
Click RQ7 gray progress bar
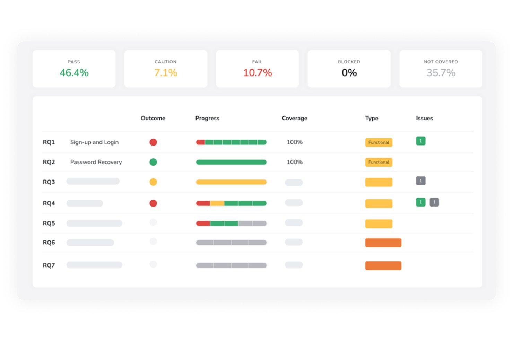[231, 265]
